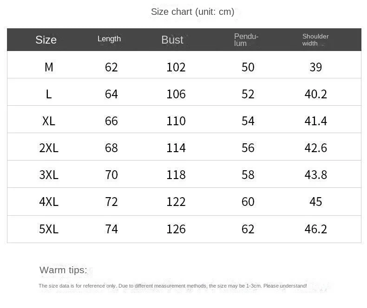This screenshot has height=308, width=367.
Task: Select the 3XL size row label
Action: tap(49, 175)
